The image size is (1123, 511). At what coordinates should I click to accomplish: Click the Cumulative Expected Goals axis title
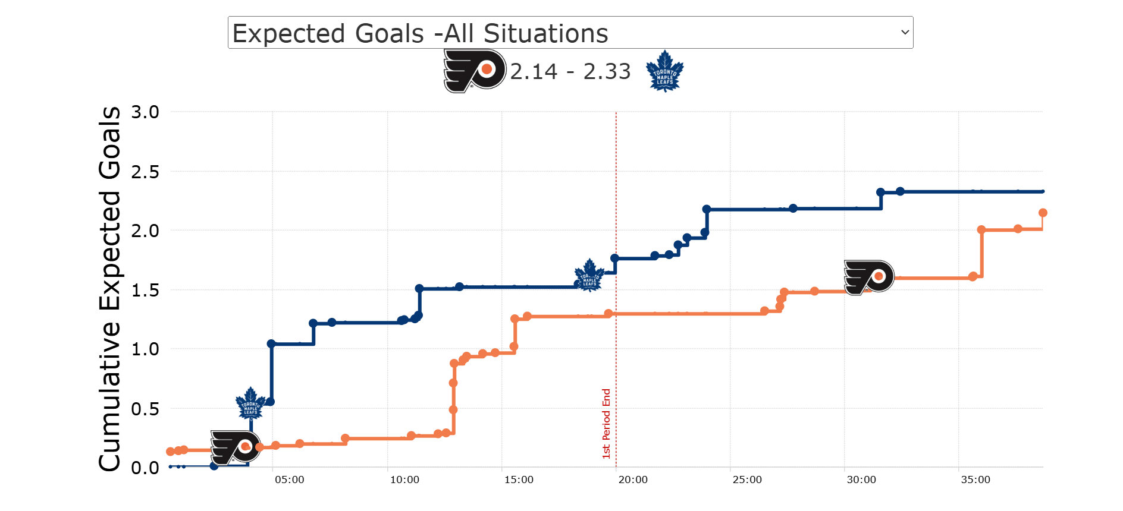(109, 289)
